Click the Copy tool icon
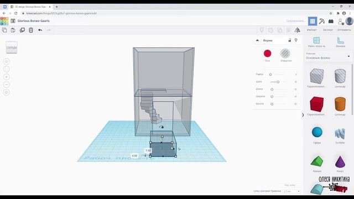Image resolution: width=354 pixels, height=199 pixels. pyautogui.click(x=4, y=30)
